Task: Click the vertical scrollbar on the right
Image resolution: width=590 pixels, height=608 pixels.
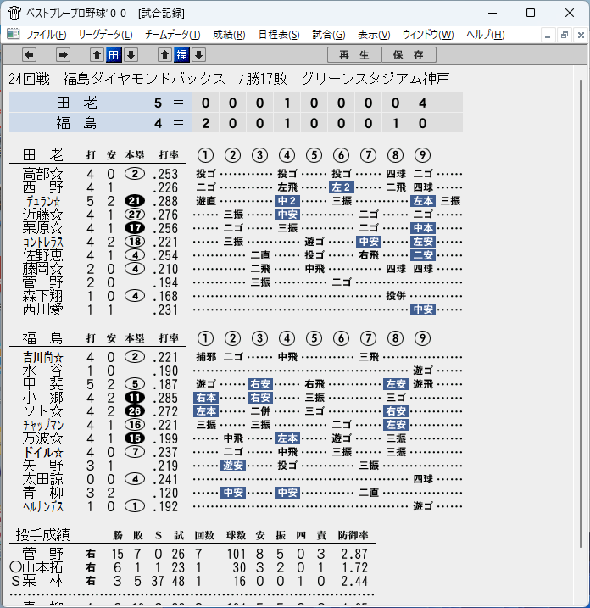Action: click(581, 313)
